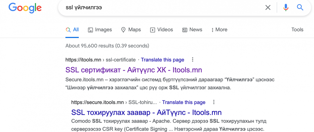Translate the secure.itools.mn result page
This screenshot has width=314, height=132.
tap(184, 102)
